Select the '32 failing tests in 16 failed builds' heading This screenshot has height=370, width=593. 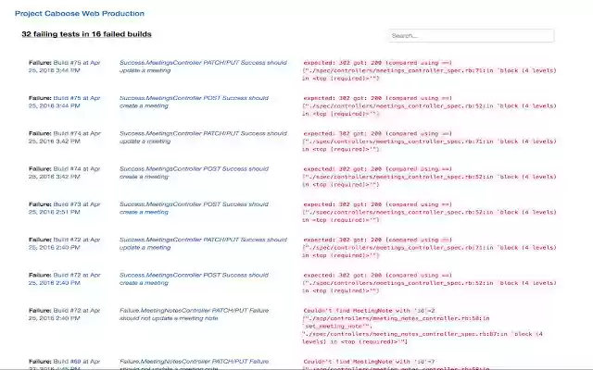(86, 34)
